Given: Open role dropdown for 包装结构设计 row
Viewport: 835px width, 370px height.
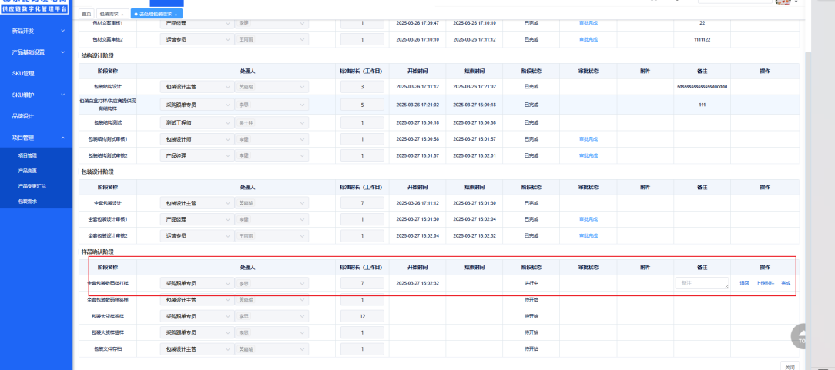Looking at the screenshot, I should point(196,86).
